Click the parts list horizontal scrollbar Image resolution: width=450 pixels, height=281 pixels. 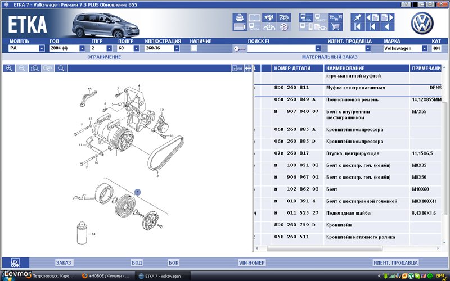(x=325, y=248)
